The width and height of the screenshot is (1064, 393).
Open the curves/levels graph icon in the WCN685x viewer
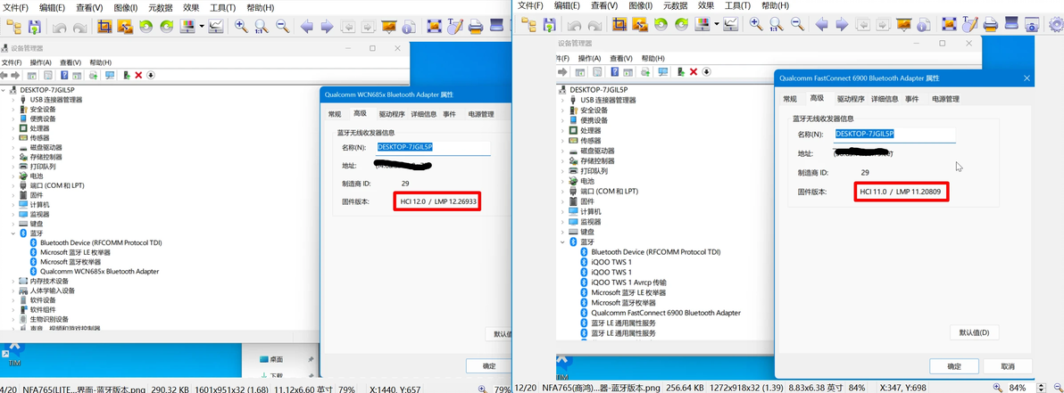[x=217, y=27]
